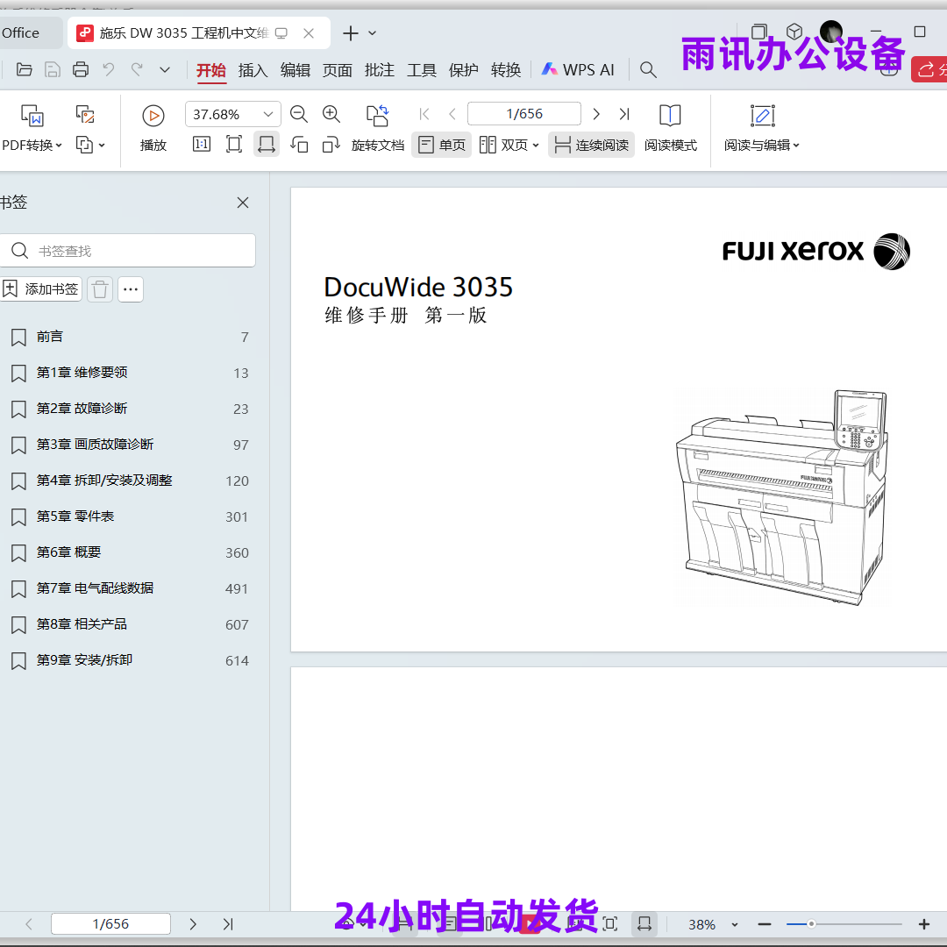Select the 保护 tab

463,70
